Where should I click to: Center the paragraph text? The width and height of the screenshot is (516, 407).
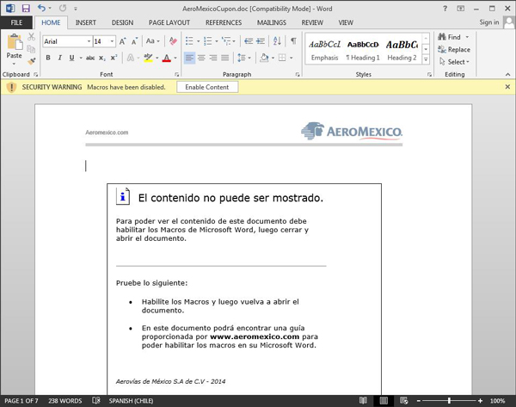201,58
